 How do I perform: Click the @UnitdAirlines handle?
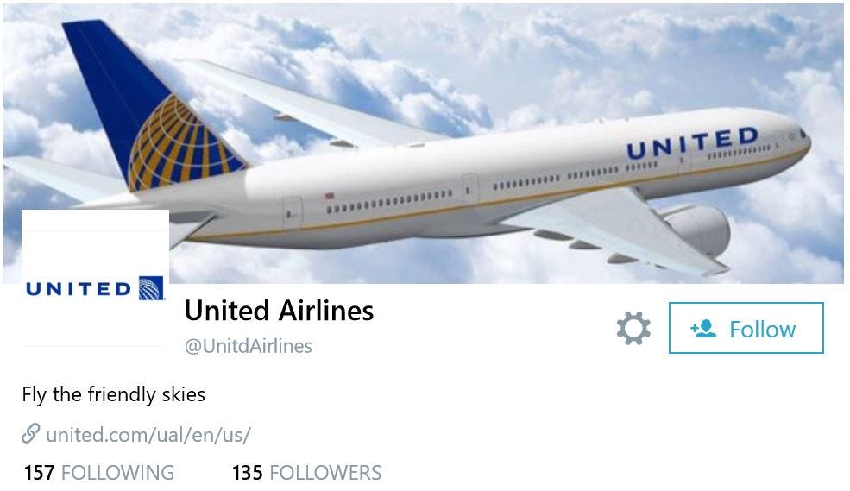249,346
